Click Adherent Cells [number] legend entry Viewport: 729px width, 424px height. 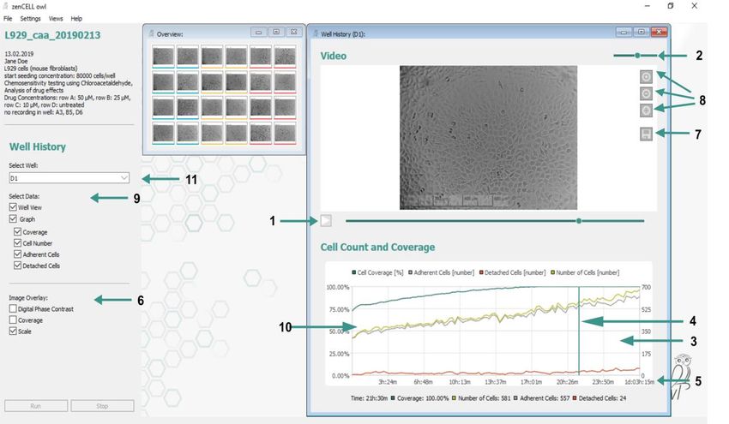441,272
